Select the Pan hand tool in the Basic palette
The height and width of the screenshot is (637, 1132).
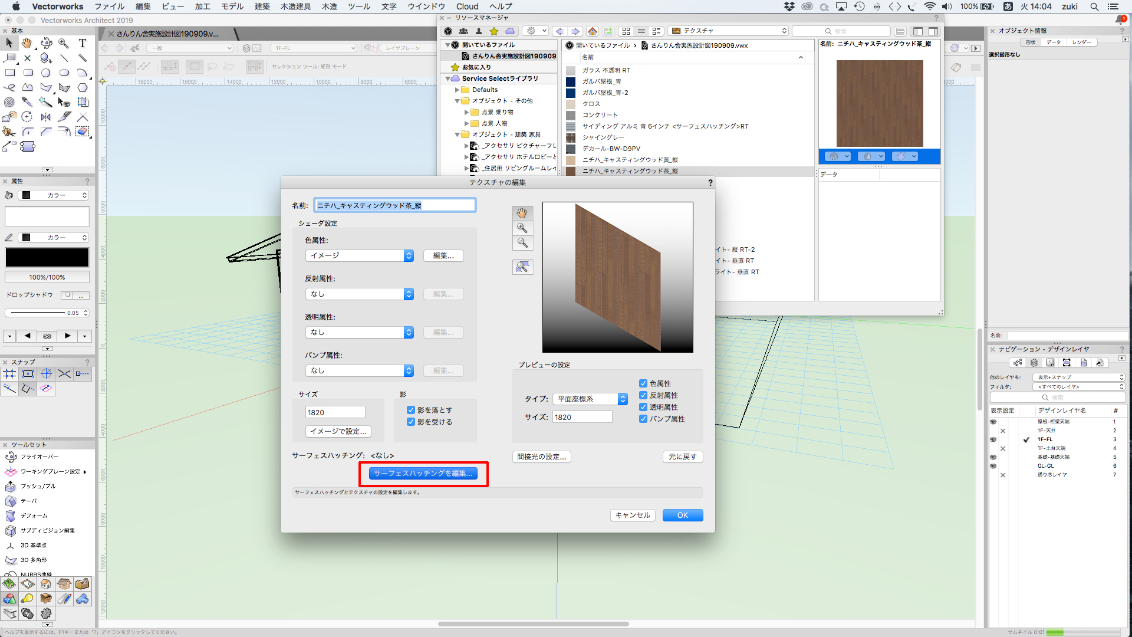(27, 43)
